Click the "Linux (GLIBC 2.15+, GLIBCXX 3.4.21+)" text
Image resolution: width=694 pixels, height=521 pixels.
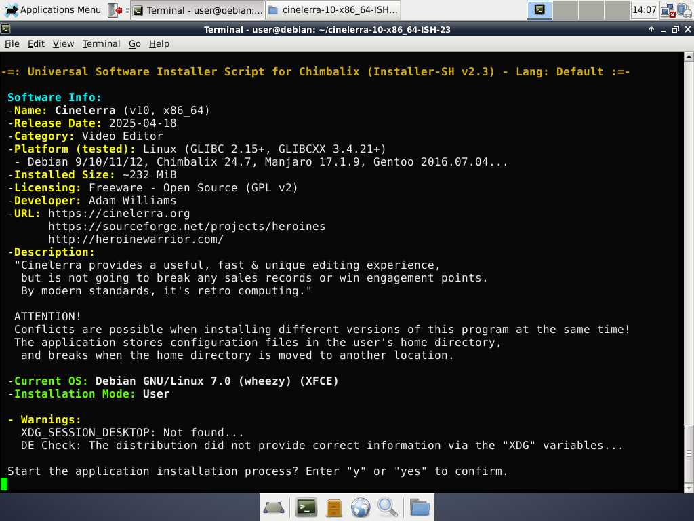[x=264, y=149]
